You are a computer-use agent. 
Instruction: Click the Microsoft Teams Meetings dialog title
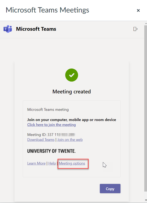coord(47,10)
